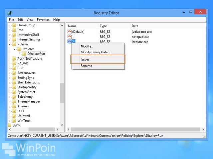Click the values pane horizontal scroll left arrow
The image size is (213, 159).
[x=69, y=130]
